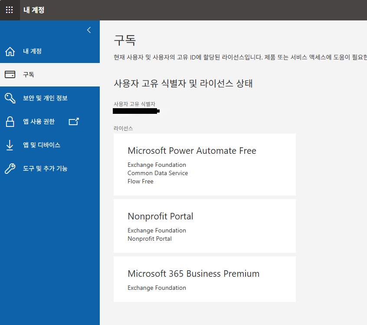Click the 사용자 고유 식별자 및 라이선스 상태 heading

[x=183, y=83]
